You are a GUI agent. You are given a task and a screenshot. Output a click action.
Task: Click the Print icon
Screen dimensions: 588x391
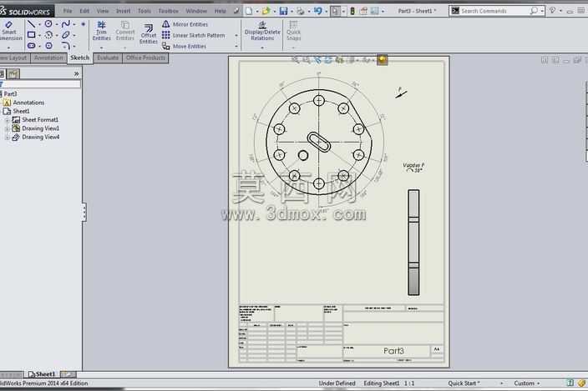click(301, 11)
